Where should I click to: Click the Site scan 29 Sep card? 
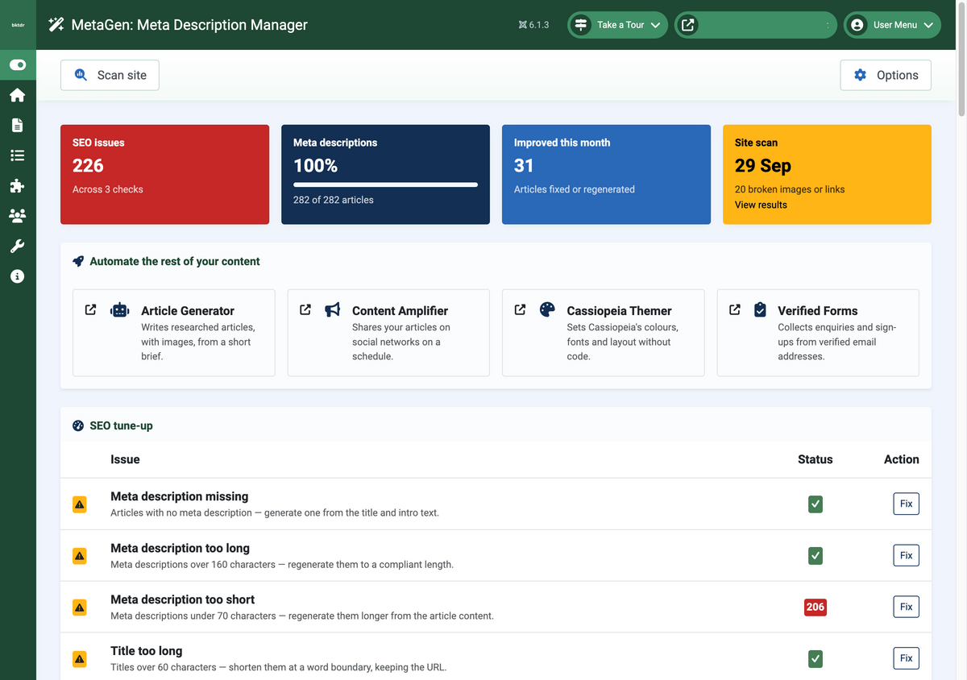827,174
